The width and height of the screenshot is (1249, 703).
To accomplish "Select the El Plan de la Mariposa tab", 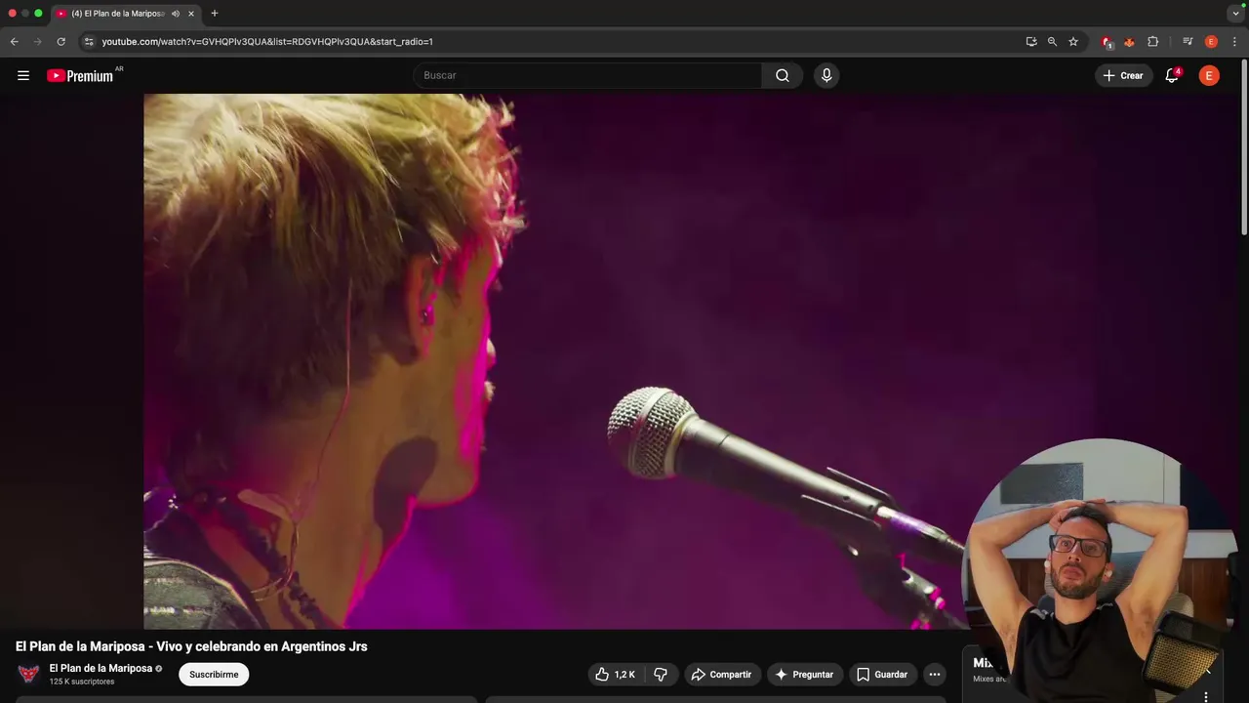I will (x=117, y=14).
